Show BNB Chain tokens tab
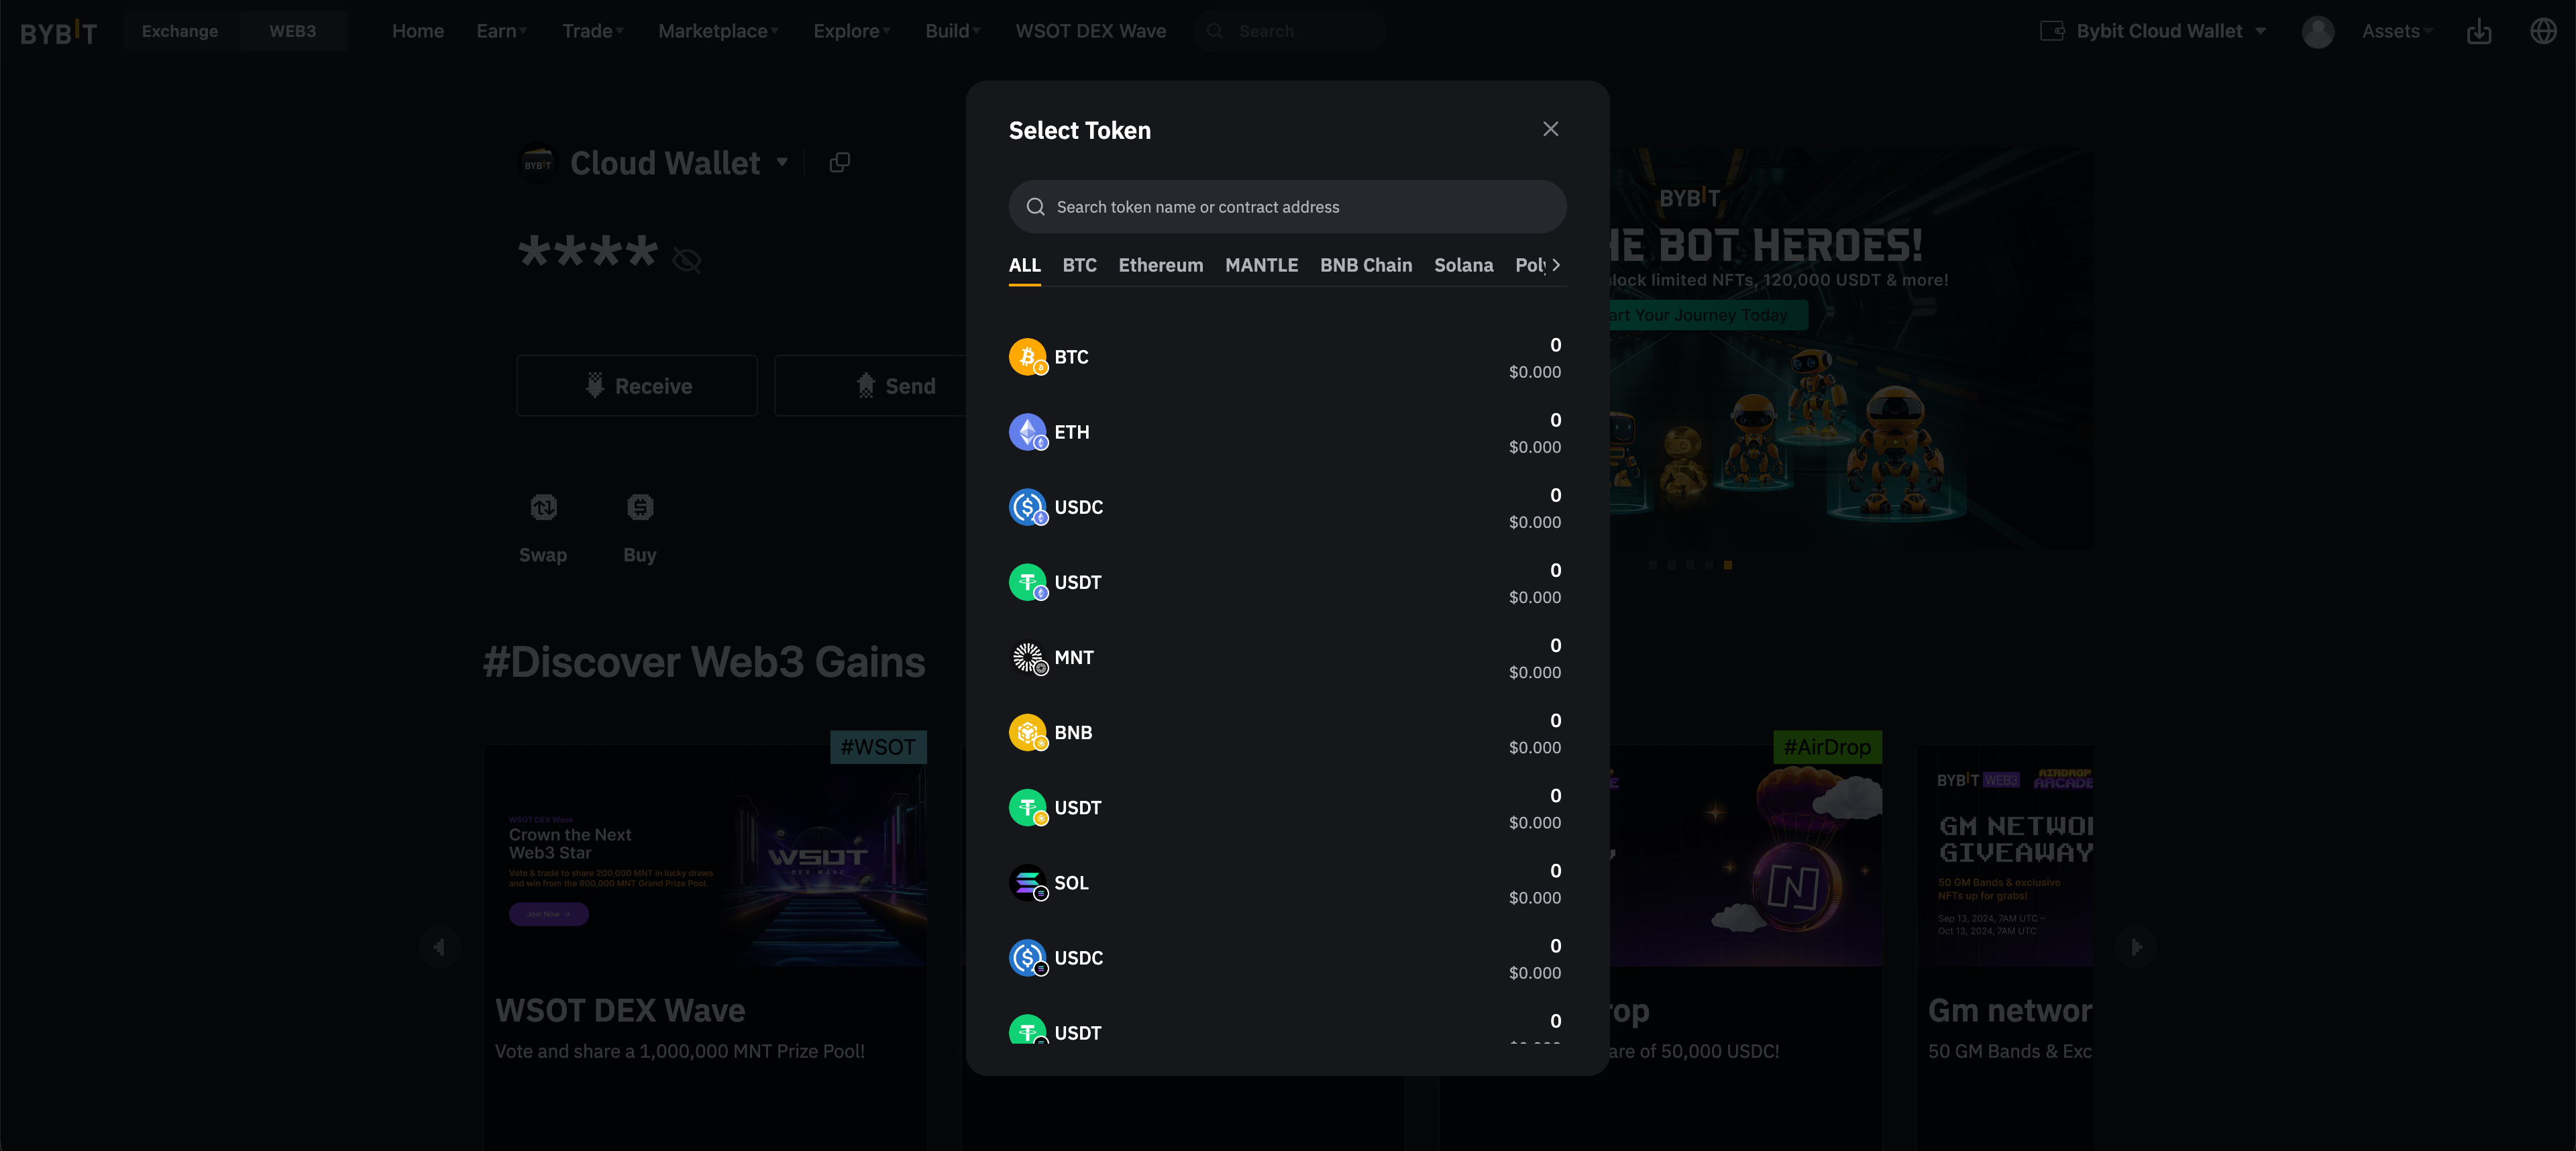 1365,265
